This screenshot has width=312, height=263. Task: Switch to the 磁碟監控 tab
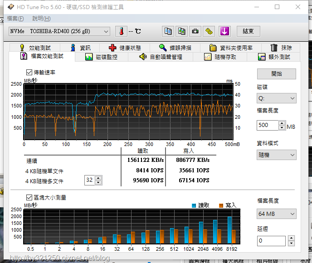[x=102, y=57]
